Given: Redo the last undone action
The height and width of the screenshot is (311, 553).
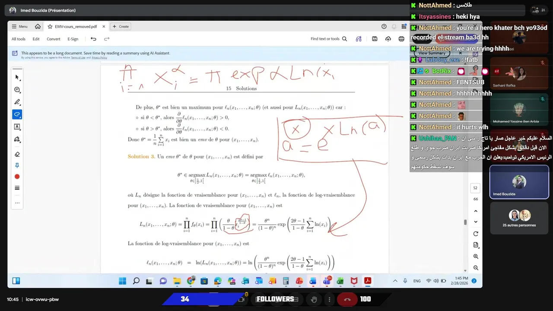Looking at the screenshot, I should point(107,39).
